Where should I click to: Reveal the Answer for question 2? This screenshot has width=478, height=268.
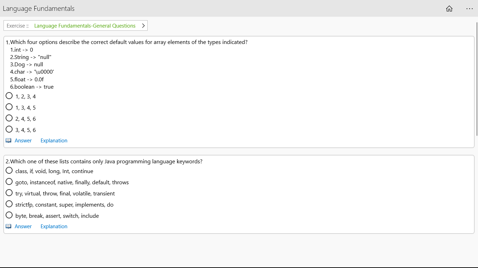[x=23, y=226]
